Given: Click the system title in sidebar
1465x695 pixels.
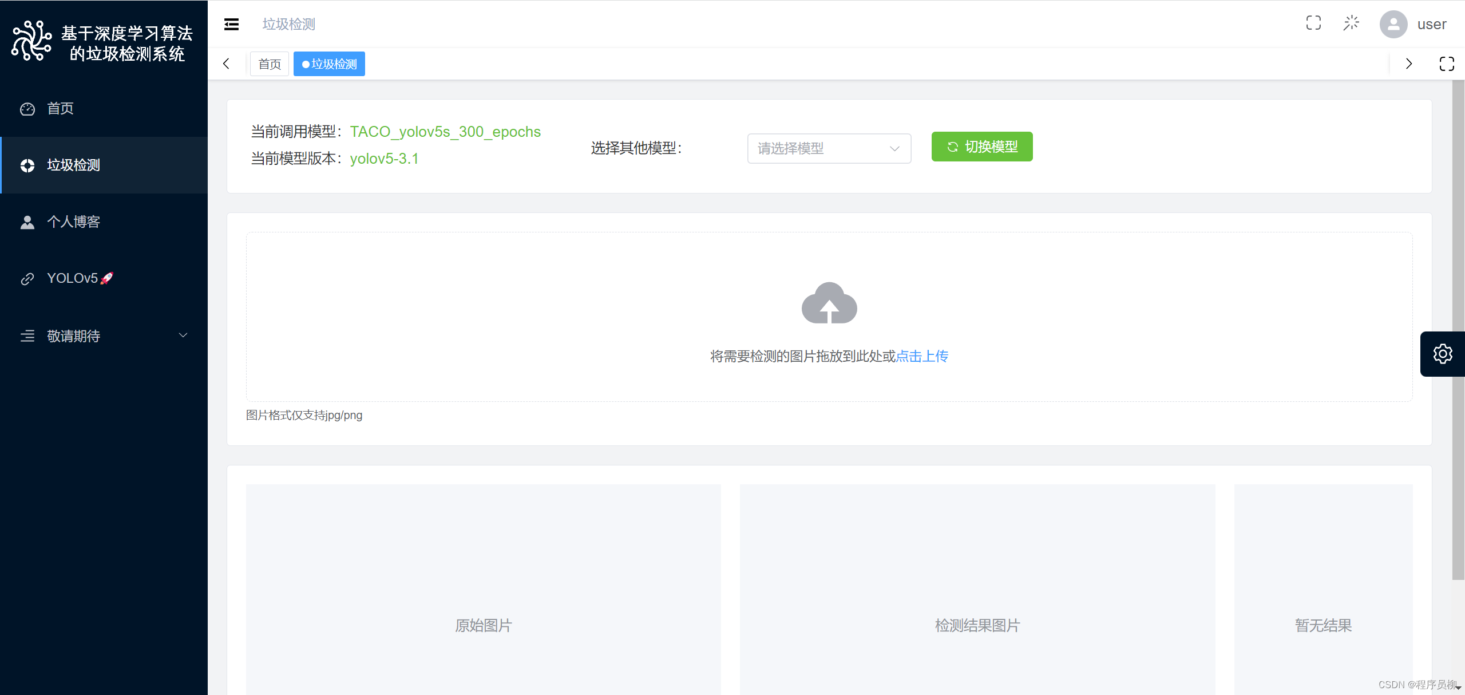Looking at the screenshot, I should (x=127, y=44).
